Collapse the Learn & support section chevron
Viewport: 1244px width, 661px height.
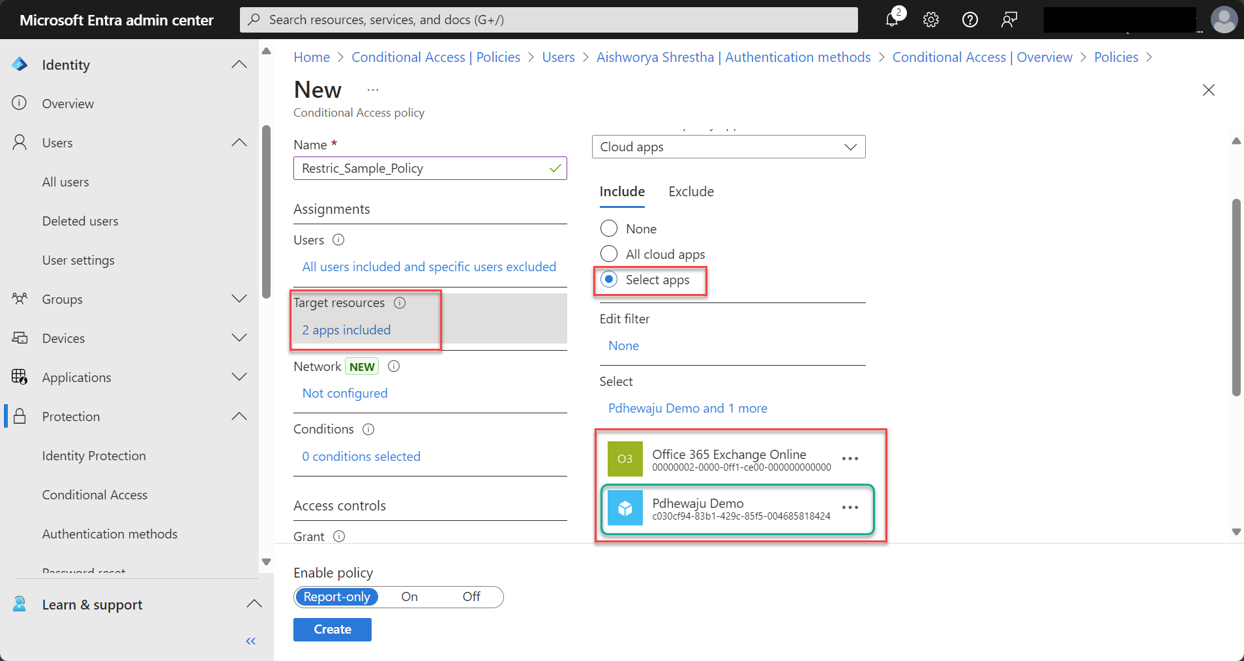(254, 604)
